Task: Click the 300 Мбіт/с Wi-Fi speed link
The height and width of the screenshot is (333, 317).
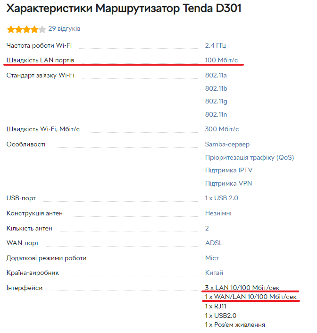Action: pyautogui.click(x=222, y=129)
